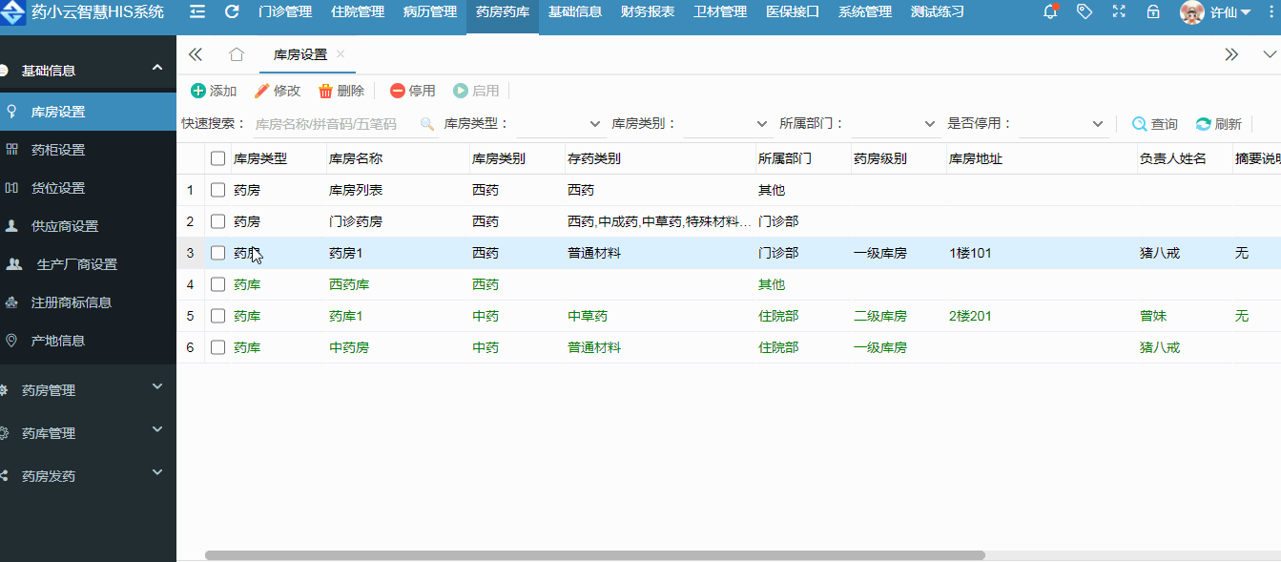The height and width of the screenshot is (562, 1281).
Task: Select 货位设置 in the sidebar
Action: tap(88, 188)
